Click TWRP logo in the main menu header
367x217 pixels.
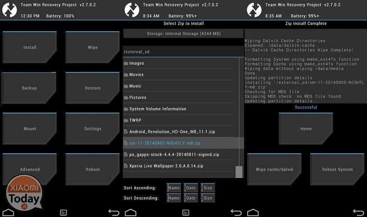click(10, 10)
